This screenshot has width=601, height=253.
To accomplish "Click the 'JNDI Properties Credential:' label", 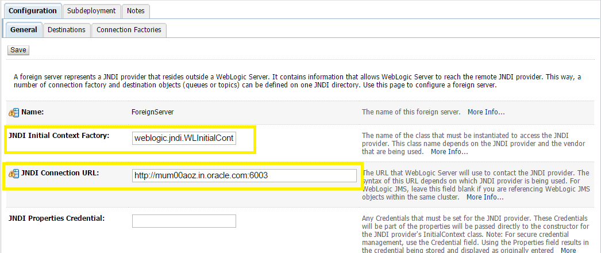I will click(57, 218).
